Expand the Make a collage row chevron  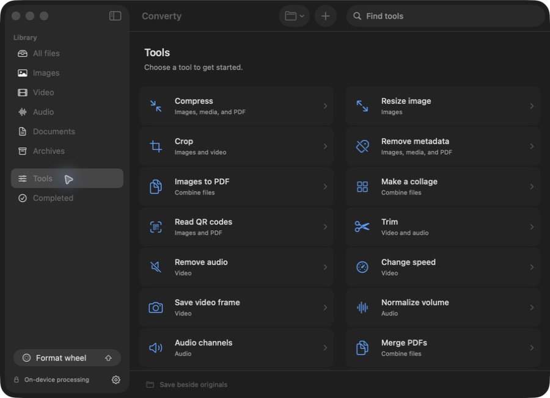click(x=532, y=187)
